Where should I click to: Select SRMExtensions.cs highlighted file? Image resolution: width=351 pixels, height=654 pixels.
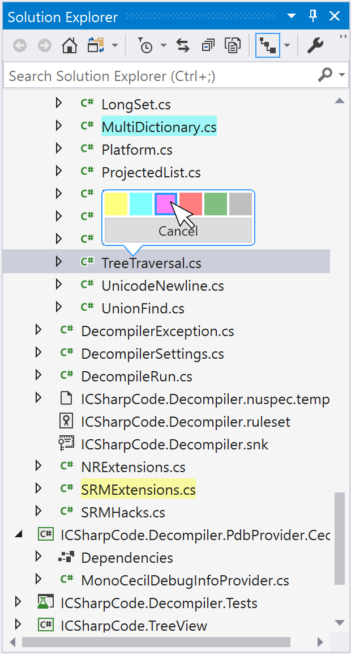[x=138, y=489]
